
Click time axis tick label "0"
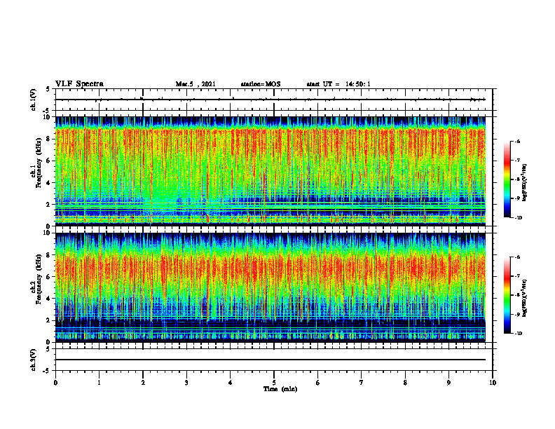55,383
